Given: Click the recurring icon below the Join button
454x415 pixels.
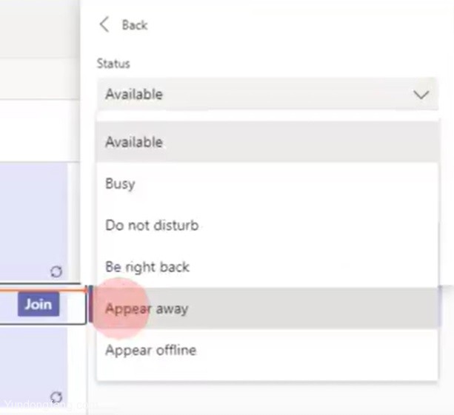Looking at the screenshot, I should 56,397.
